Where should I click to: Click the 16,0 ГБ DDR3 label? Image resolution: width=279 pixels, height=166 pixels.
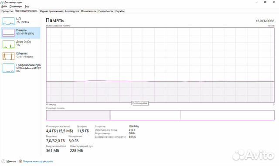click(x=265, y=21)
